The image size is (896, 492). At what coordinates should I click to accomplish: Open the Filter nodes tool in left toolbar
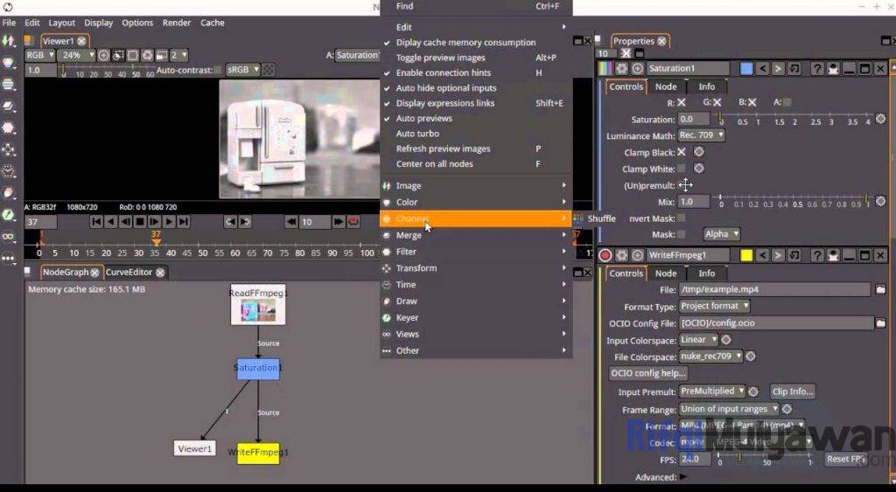click(x=8, y=128)
